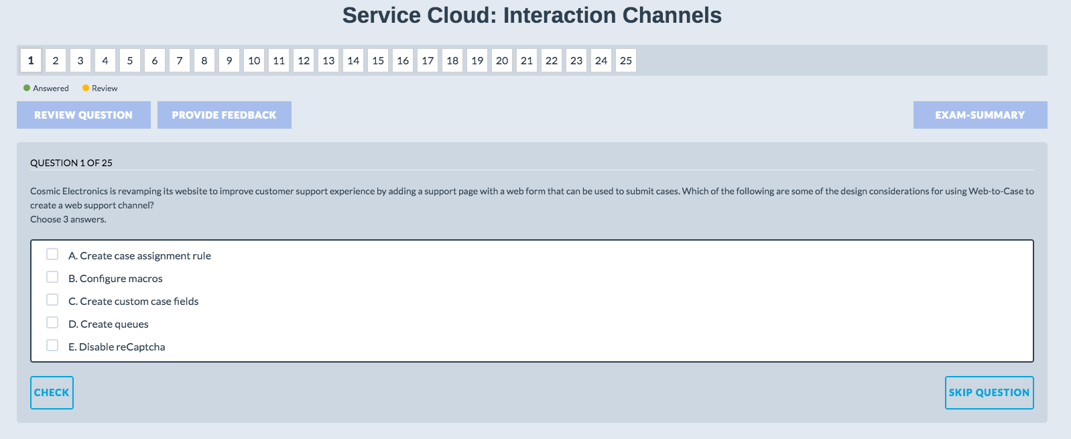1071x439 pixels.
Task: Jump to question 24
Action: pos(601,60)
